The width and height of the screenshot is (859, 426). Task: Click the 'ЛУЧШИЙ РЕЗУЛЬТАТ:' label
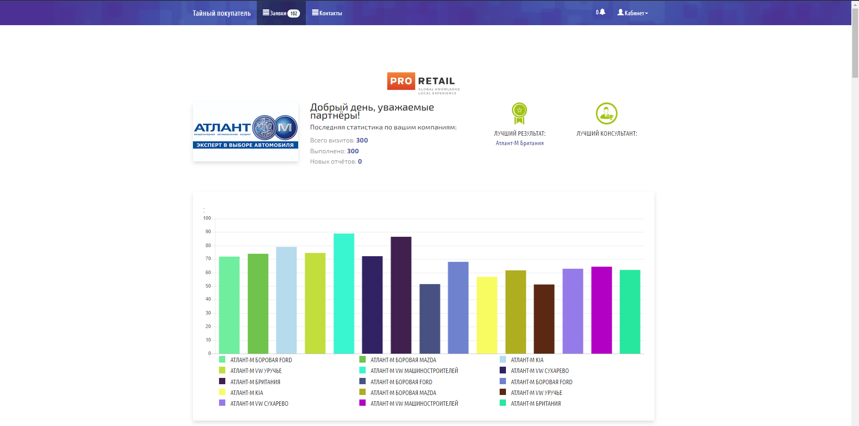tap(519, 133)
